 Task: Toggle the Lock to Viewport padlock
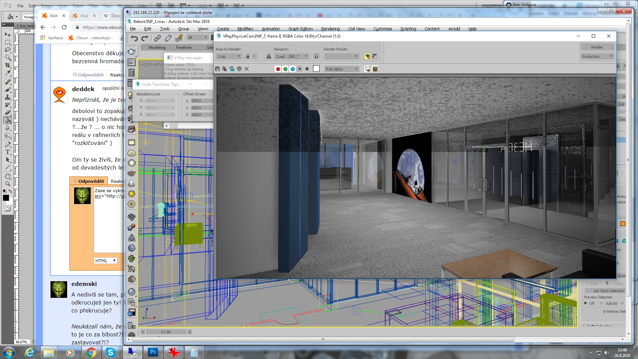(316, 56)
